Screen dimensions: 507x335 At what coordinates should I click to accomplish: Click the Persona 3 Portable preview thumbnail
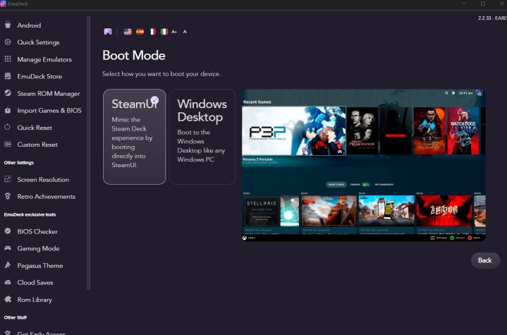coord(293,130)
